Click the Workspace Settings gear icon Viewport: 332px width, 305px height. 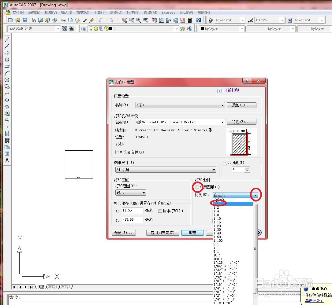click(64, 28)
